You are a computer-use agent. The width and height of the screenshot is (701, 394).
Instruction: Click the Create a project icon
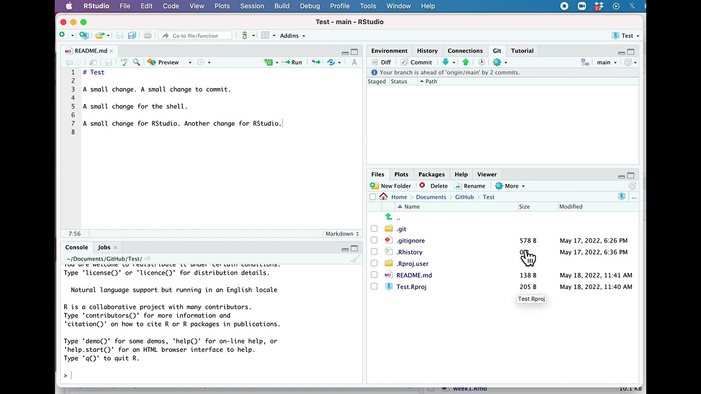(84, 36)
